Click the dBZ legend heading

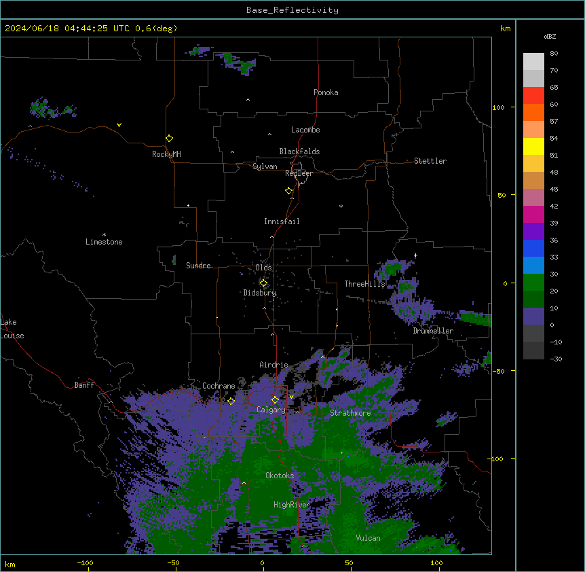[x=550, y=36]
